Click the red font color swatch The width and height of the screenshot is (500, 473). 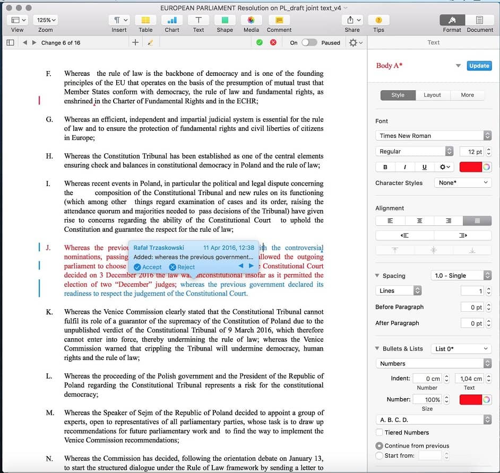470,167
